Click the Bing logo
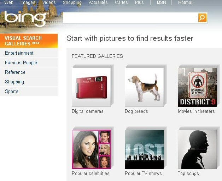222x181 pixels. point(25,18)
